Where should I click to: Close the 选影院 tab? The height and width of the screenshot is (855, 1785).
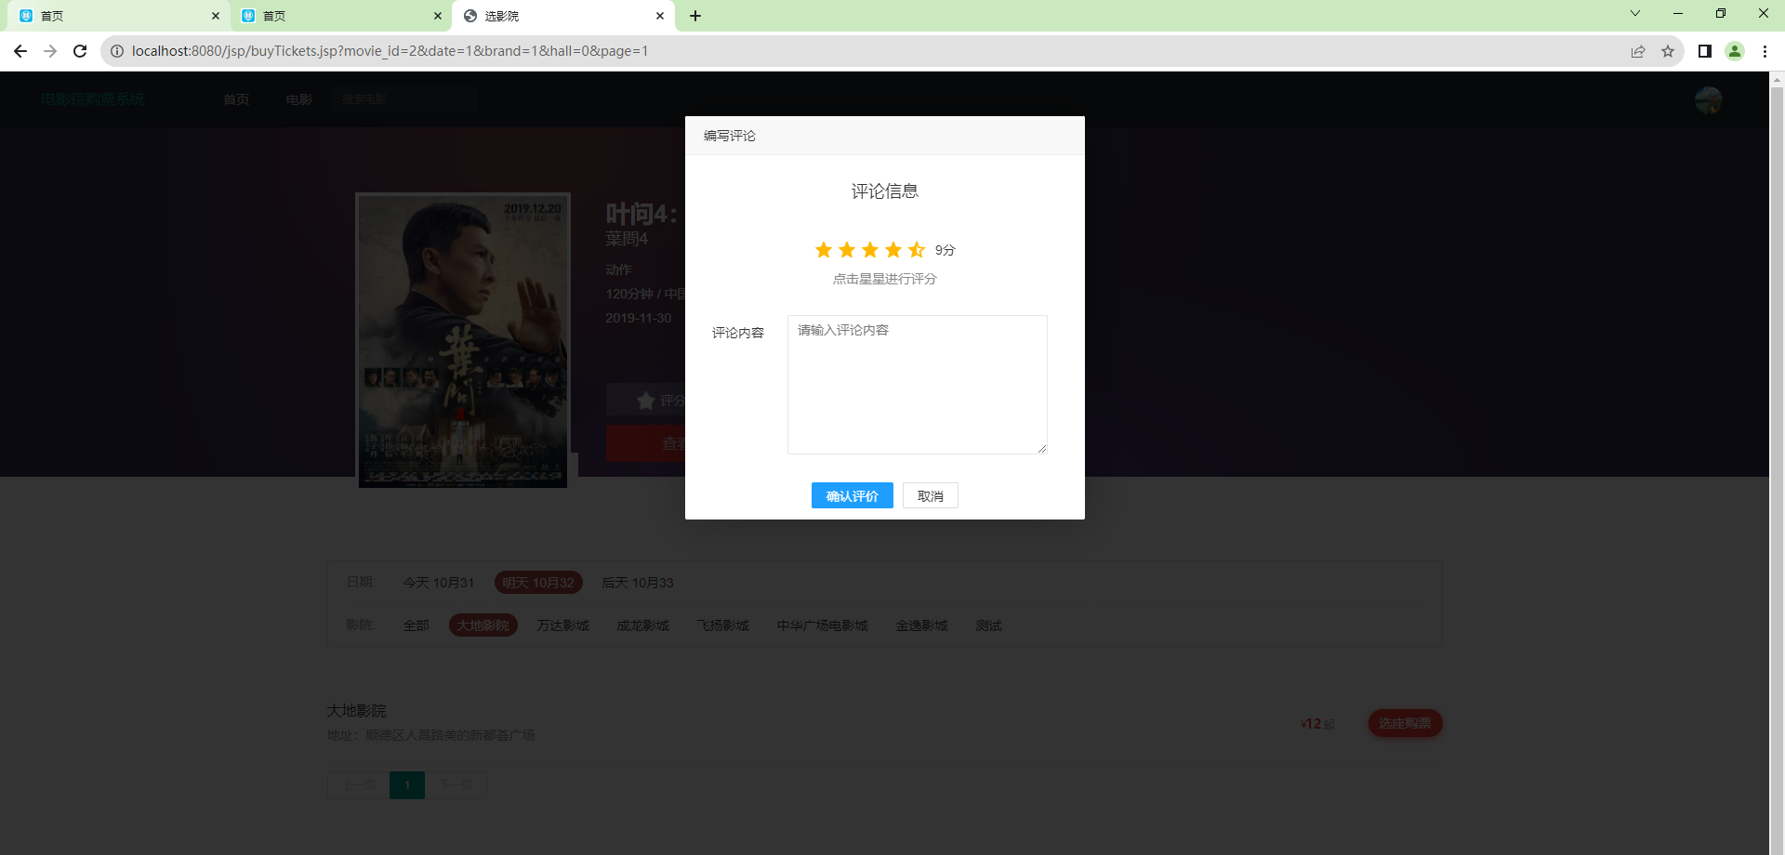pos(660,16)
